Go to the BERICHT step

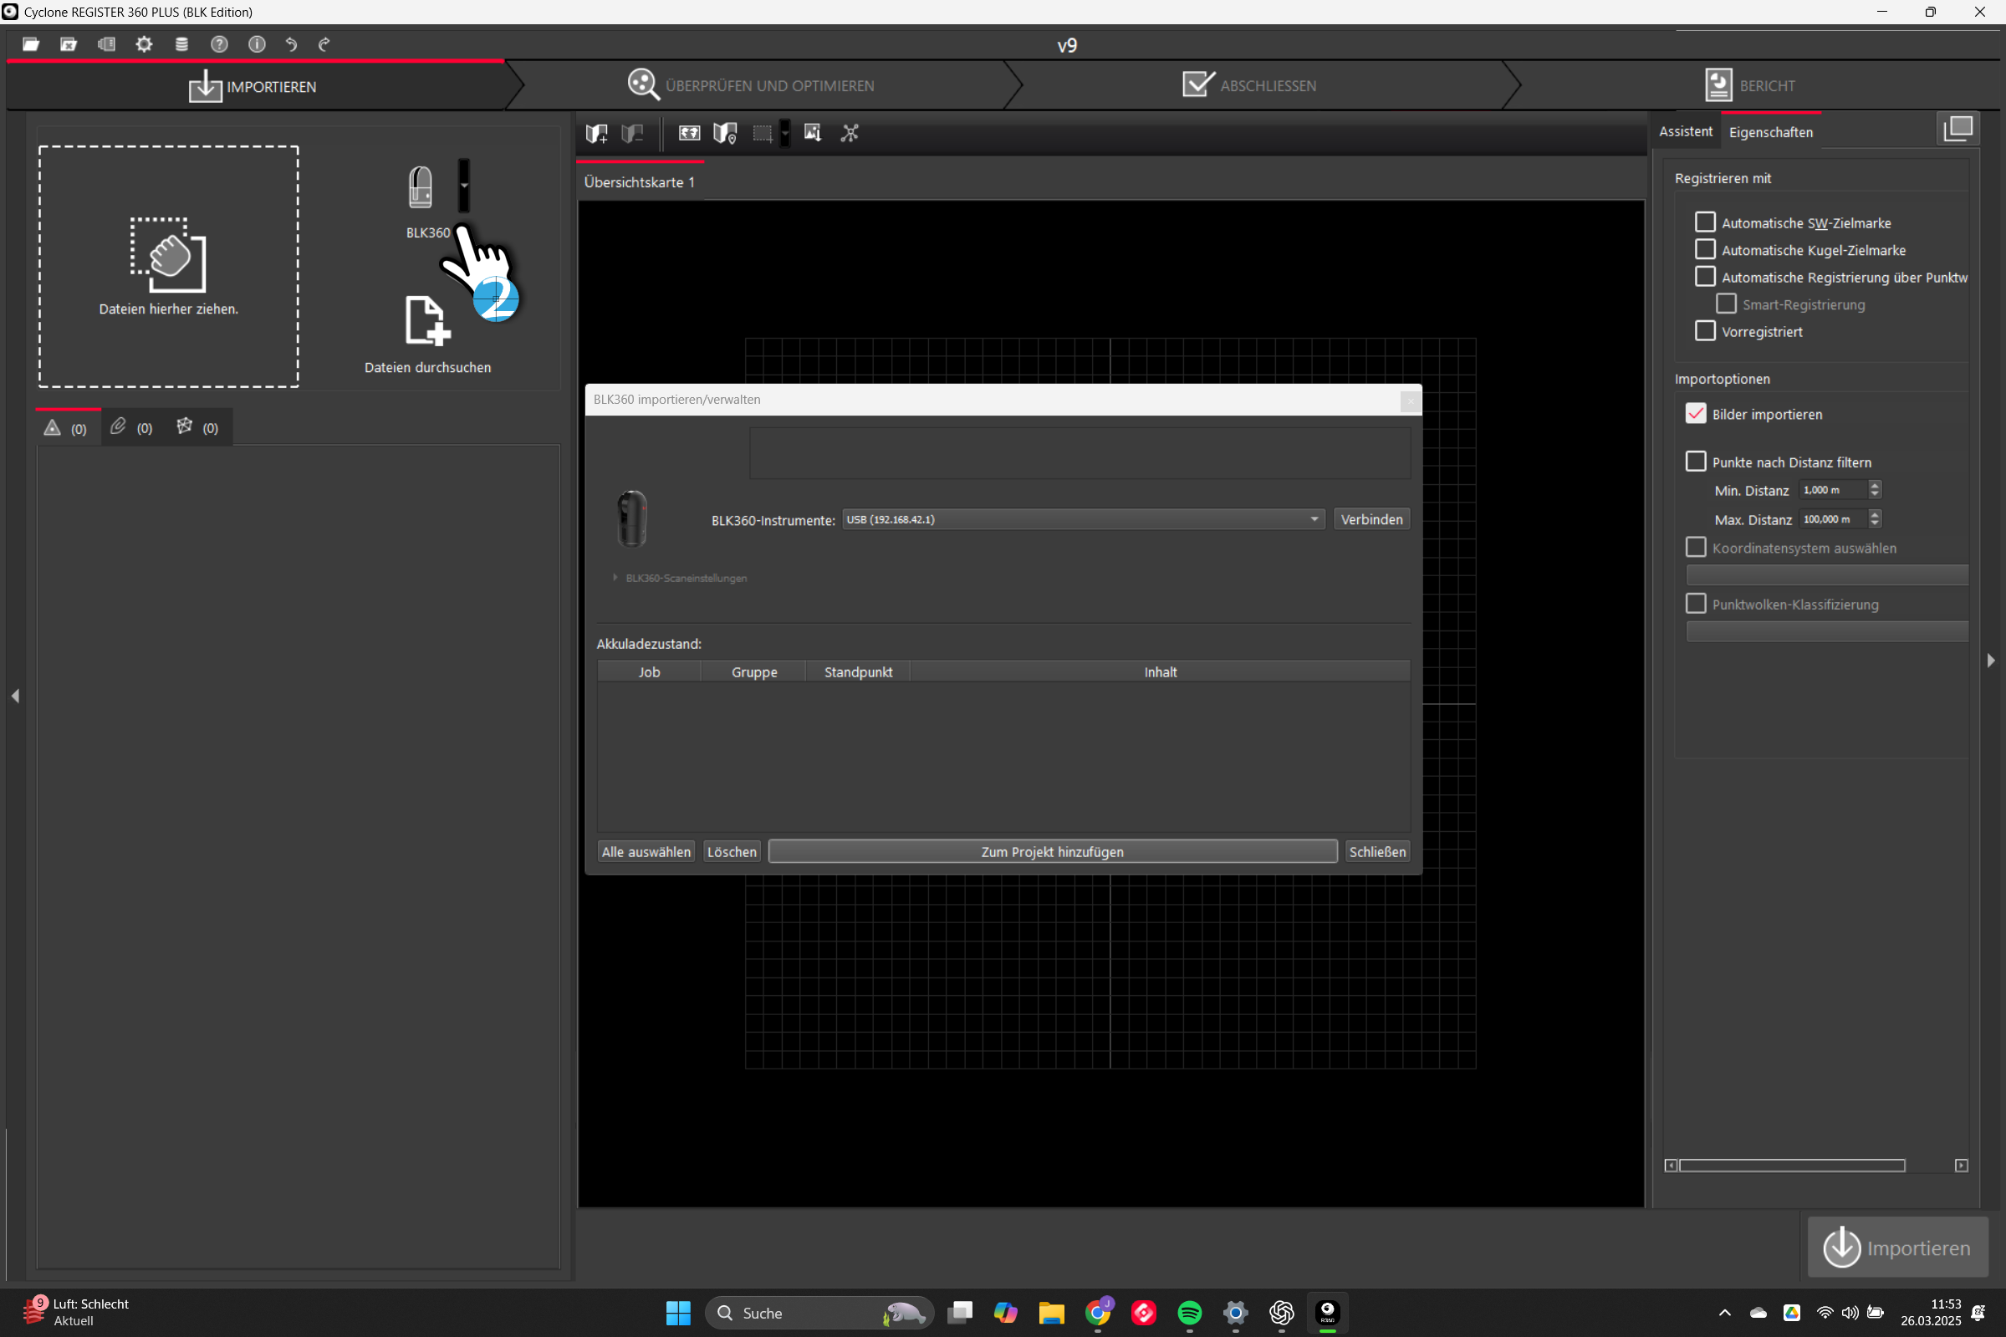[x=1749, y=85]
